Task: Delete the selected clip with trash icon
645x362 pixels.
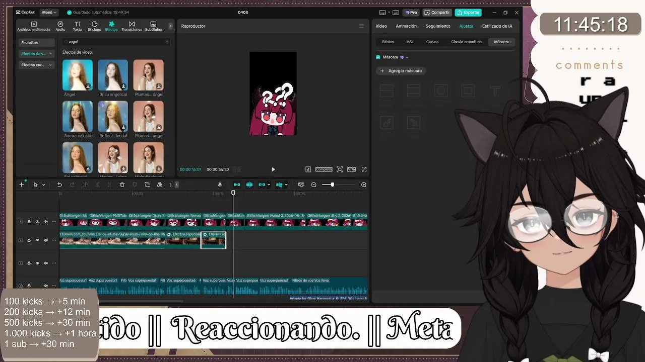Action: point(122,185)
